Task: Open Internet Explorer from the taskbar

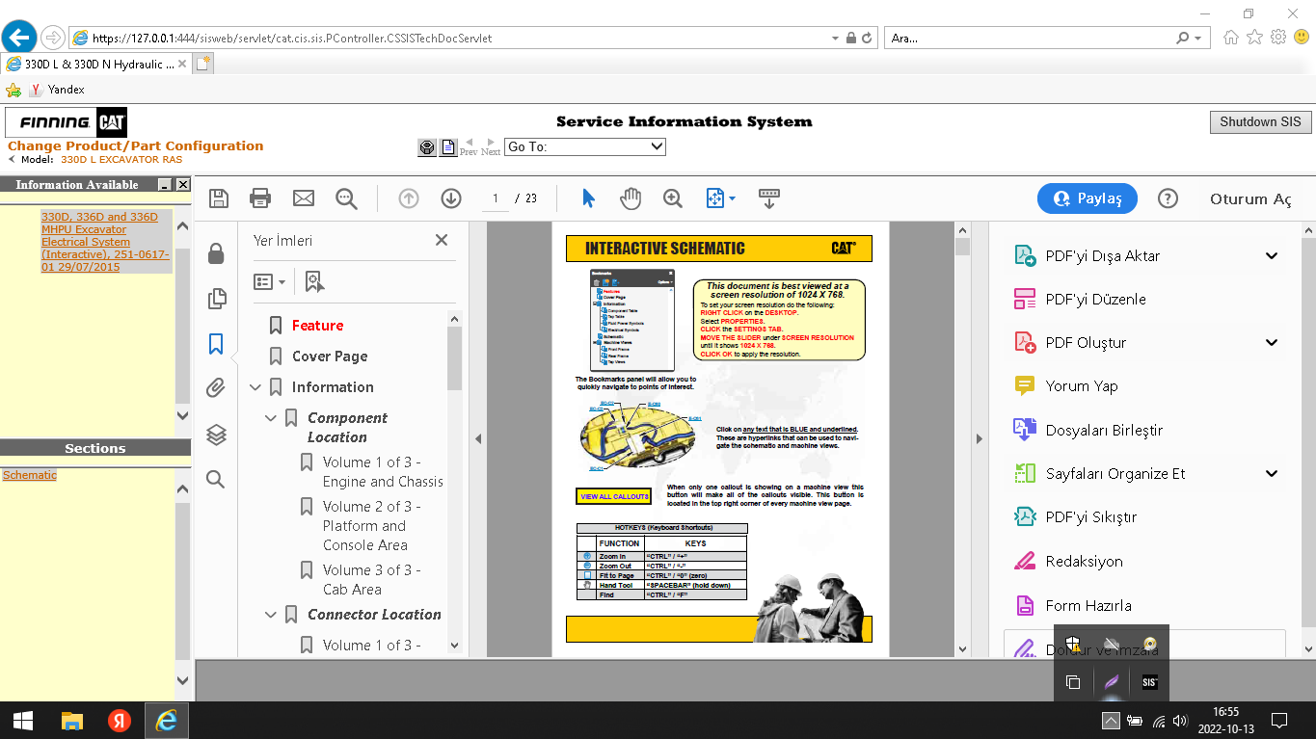Action: click(x=166, y=721)
